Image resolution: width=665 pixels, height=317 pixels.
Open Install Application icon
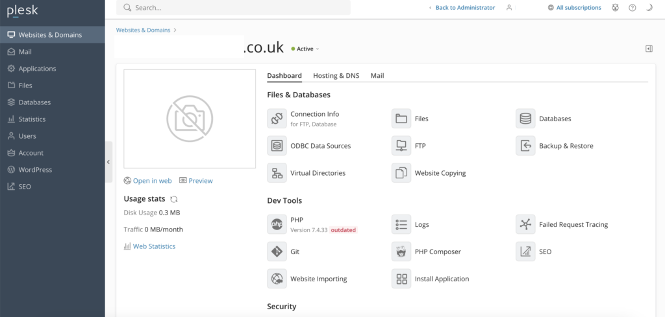point(401,279)
